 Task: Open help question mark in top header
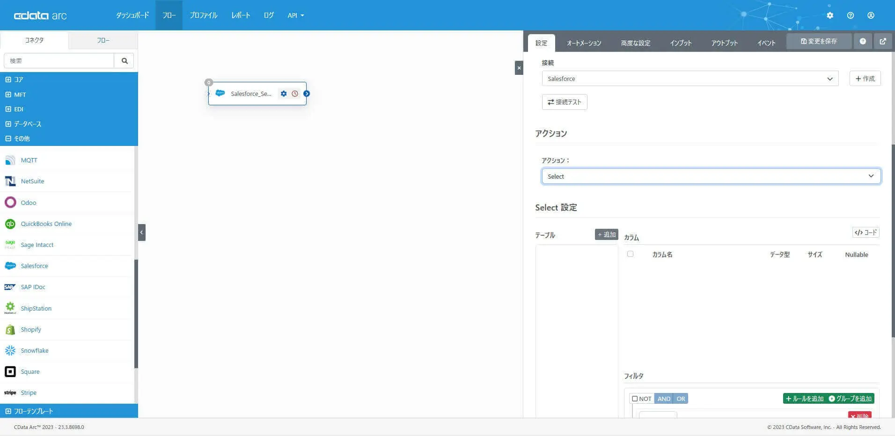(851, 15)
